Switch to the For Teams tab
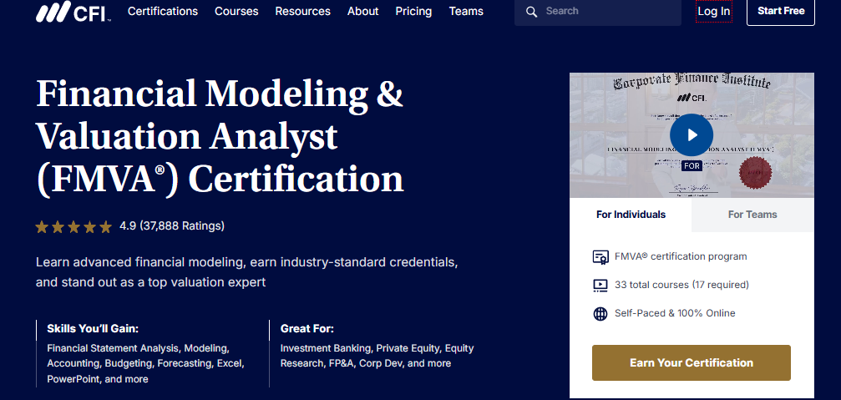Image resolution: width=841 pixels, height=400 pixels. click(x=752, y=215)
